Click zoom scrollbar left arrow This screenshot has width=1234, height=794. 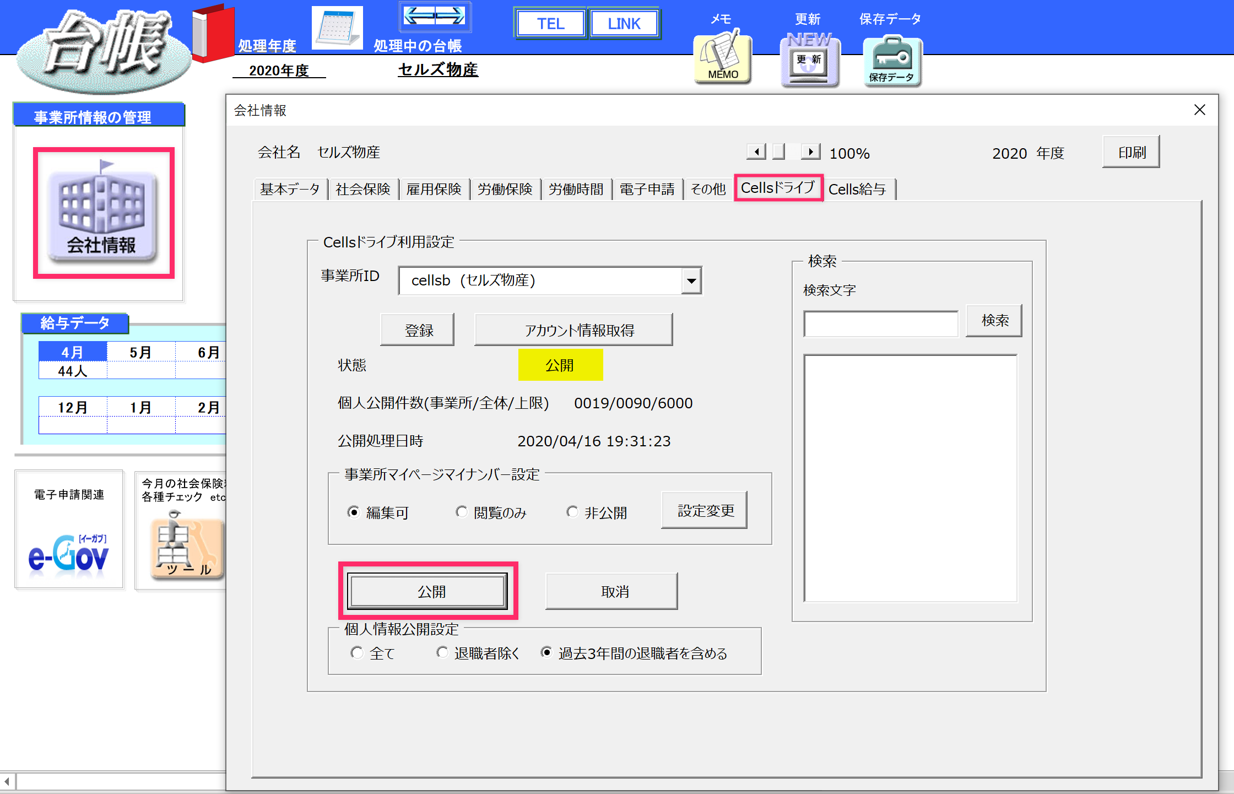756,152
